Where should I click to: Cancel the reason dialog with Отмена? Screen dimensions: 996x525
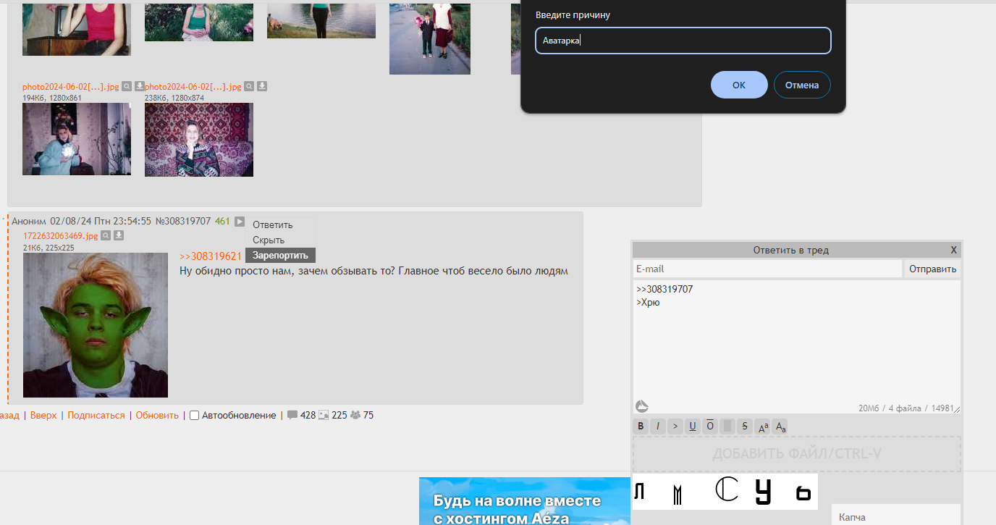click(802, 85)
